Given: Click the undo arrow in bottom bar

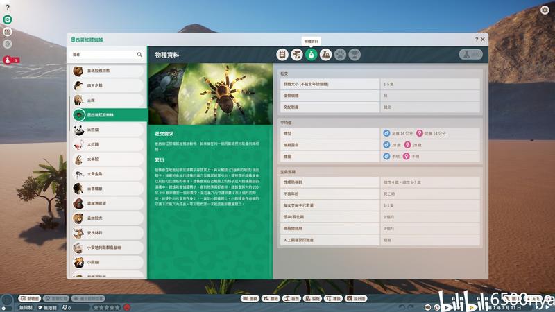Looking at the screenshot, I should [x=402, y=307].
